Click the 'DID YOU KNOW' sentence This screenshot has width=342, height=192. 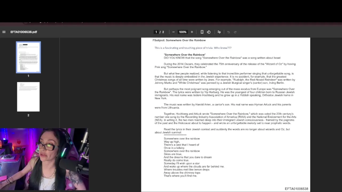[222, 58]
